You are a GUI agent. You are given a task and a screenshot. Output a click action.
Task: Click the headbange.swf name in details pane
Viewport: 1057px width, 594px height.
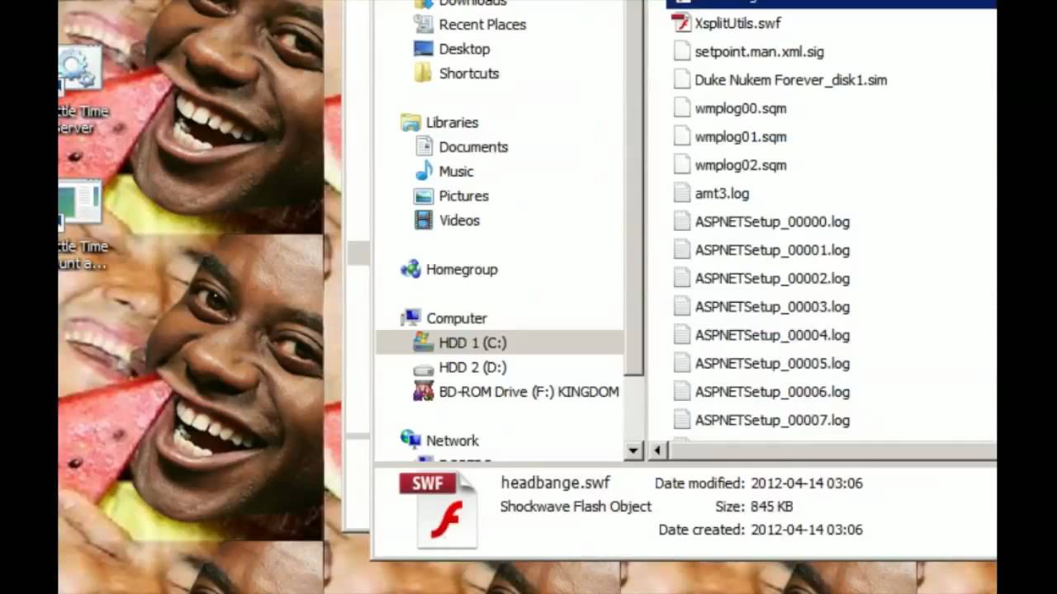(x=555, y=483)
